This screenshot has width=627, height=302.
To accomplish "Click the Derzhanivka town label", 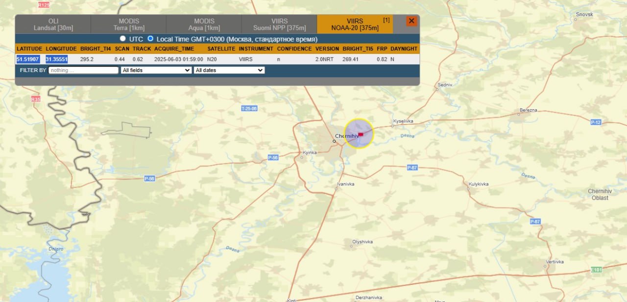I will (x=368, y=297).
